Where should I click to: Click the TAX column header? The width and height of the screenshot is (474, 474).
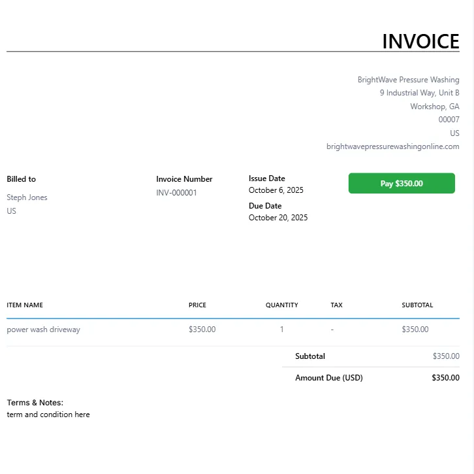336,305
